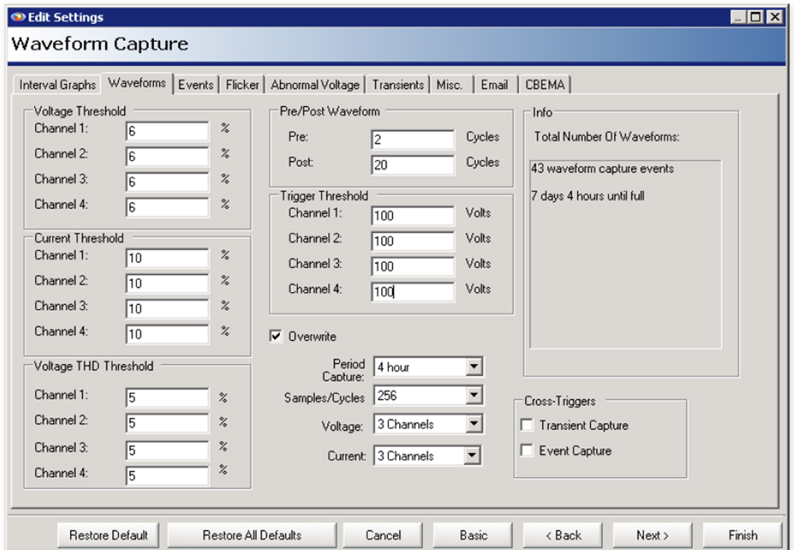Click the Basic button
Viewport: 794px width, 550px height.
(x=472, y=535)
